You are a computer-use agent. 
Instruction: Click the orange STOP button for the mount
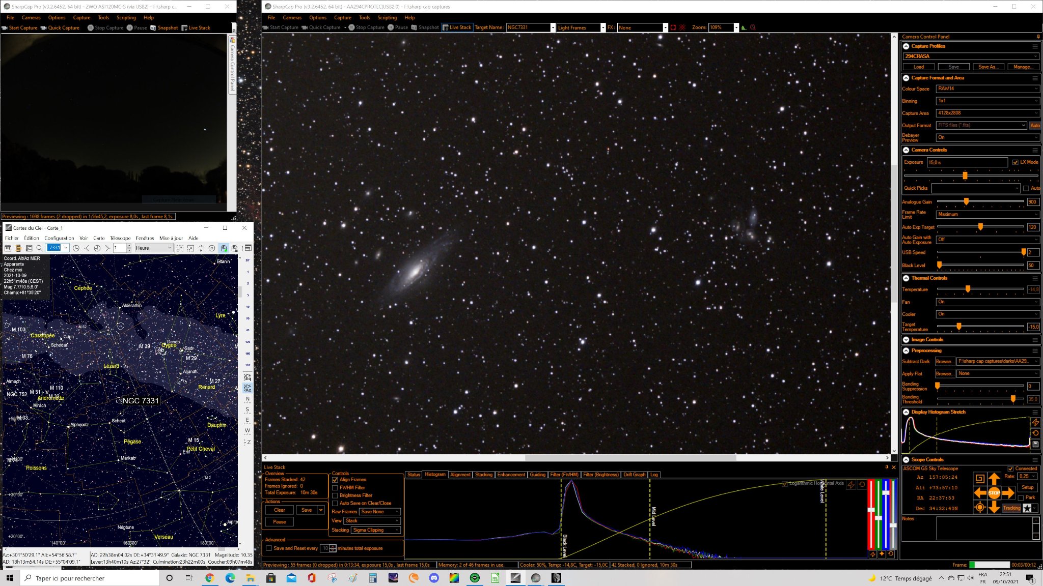(994, 493)
